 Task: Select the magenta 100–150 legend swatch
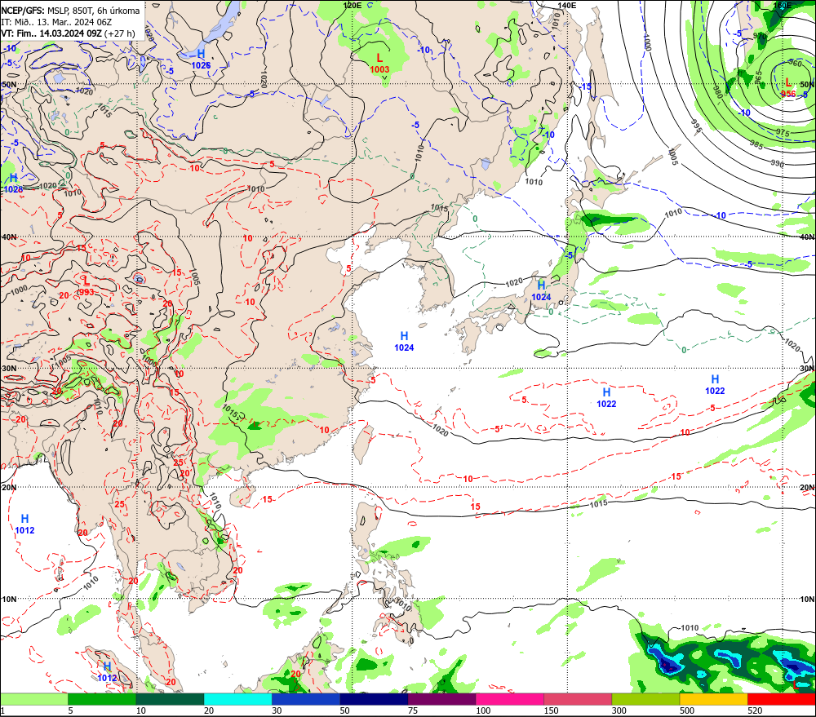pos(510,699)
